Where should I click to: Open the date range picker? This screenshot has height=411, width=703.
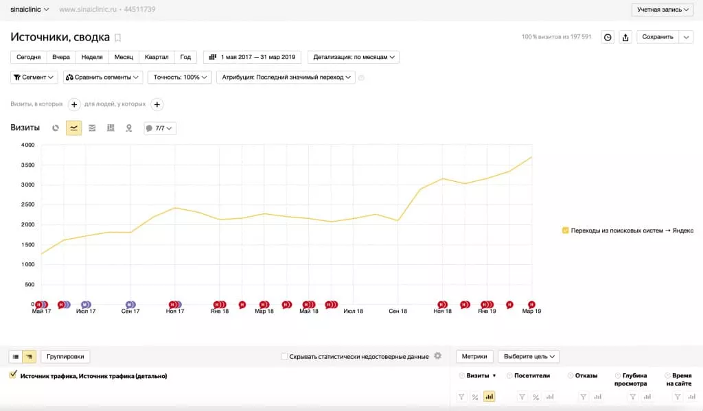252,57
